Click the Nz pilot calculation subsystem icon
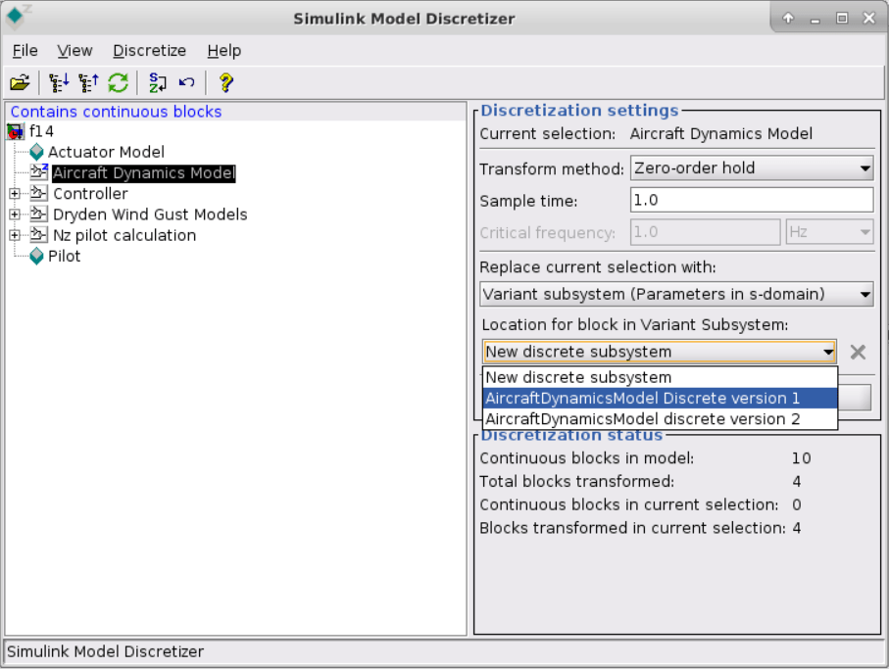889x669 pixels. (38, 234)
